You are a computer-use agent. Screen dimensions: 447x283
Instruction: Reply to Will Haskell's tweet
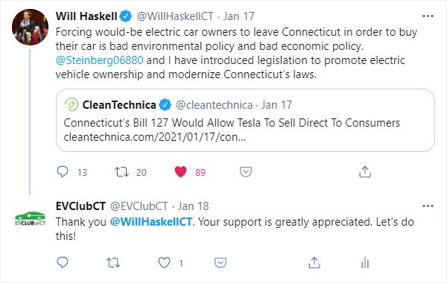(63, 172)
